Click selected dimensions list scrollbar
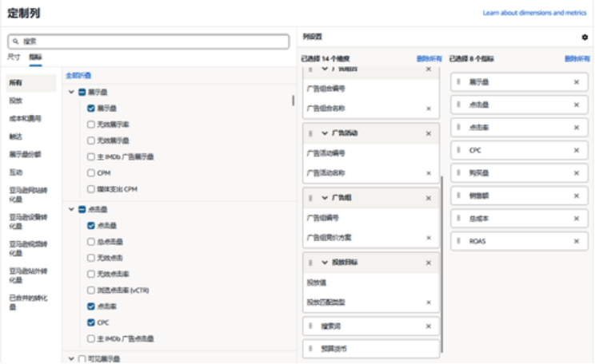Viewport: 595px width, 364px height. [441, 264]
